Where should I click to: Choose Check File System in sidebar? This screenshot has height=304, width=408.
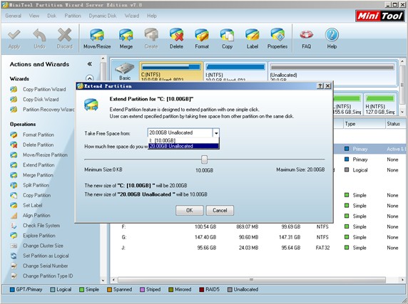[x=35, y=226]
